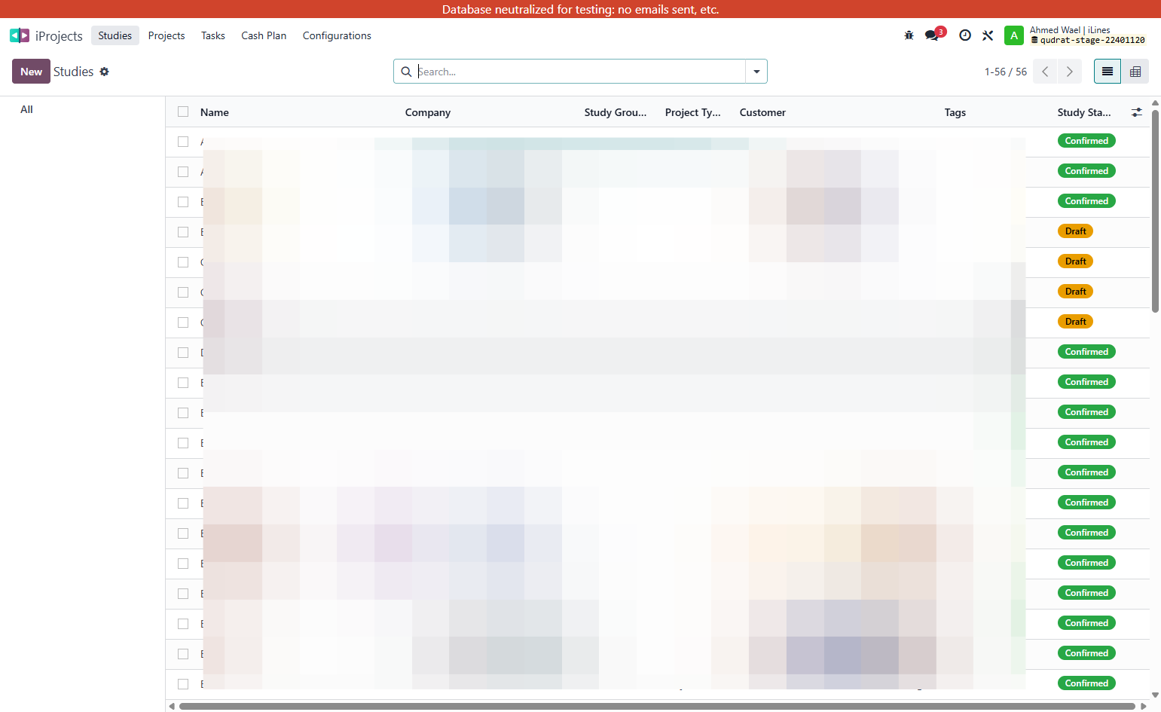The width and height of the screenshot is (1161, 712).
Task: Open the developer tools wrench icon
Action: [988, 35]
